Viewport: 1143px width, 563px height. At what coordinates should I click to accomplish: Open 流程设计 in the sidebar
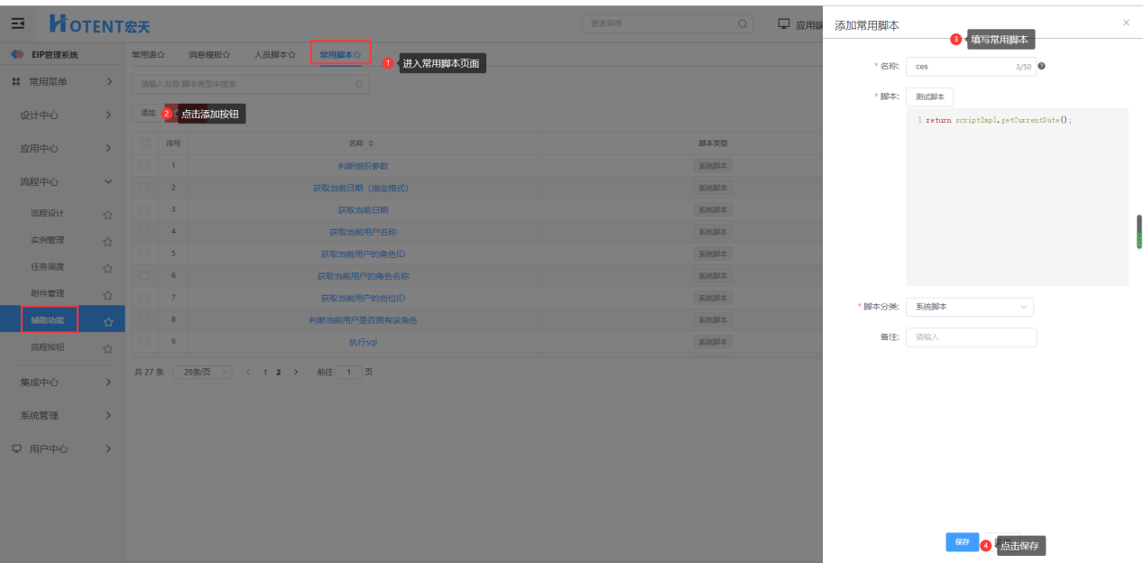coord(47,214)
